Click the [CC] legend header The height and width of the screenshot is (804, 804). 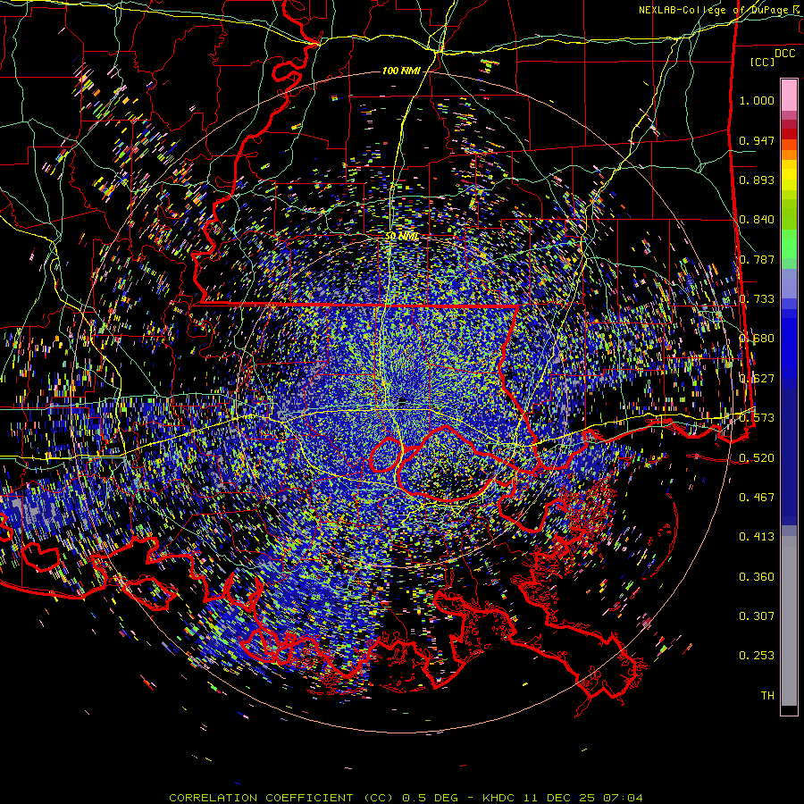tap(763, 62)
